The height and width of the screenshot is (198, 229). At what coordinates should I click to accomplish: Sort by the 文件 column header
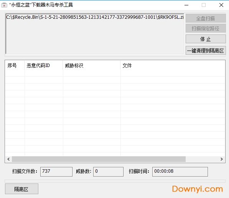point(173,65)
